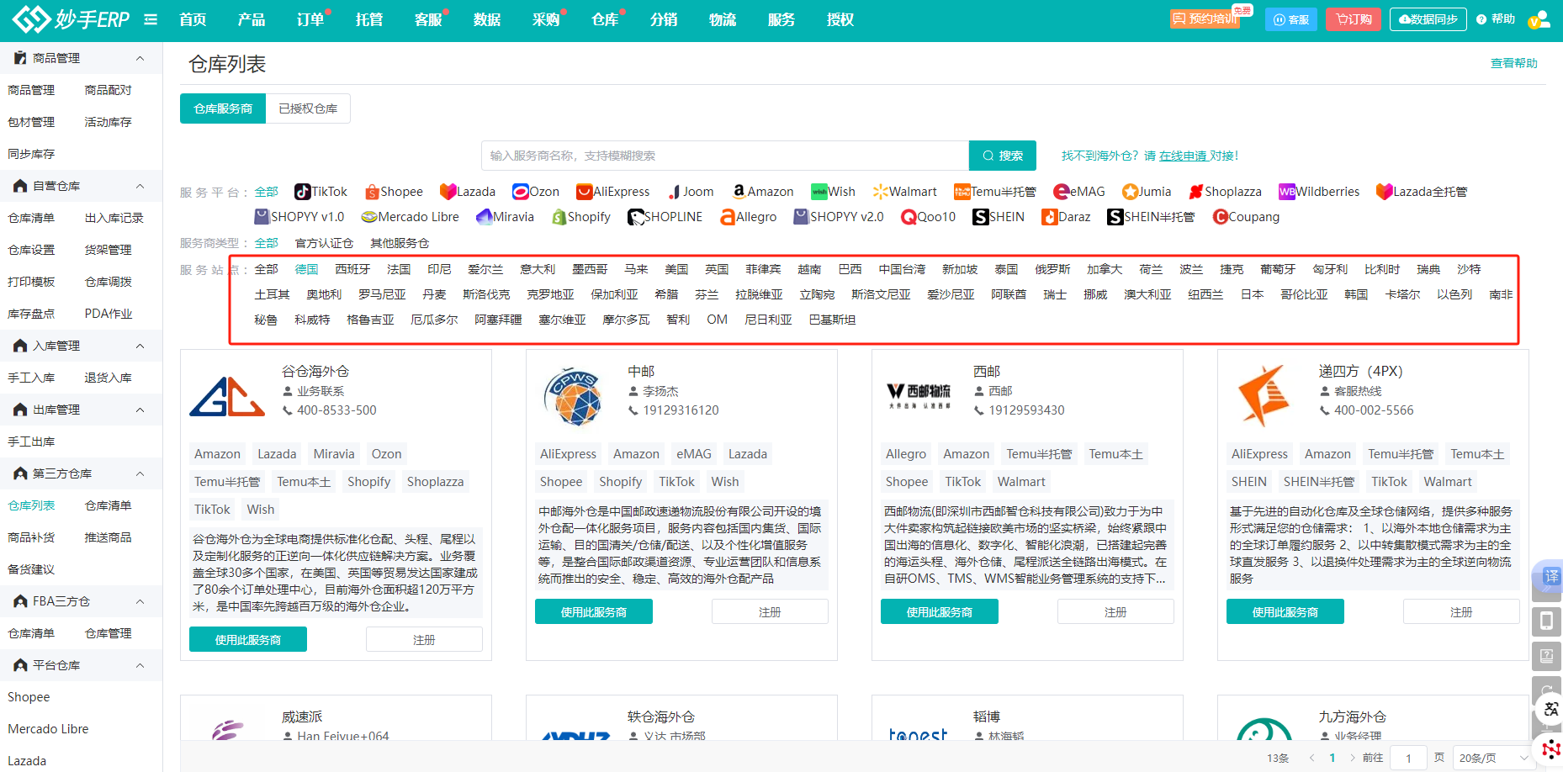
Task: Filter by AliExpress platform
Action: tap(613, 192)
